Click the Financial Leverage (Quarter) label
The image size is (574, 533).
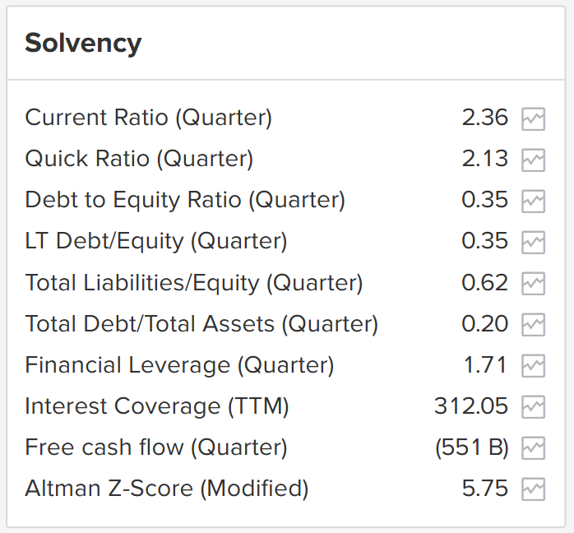179,365
